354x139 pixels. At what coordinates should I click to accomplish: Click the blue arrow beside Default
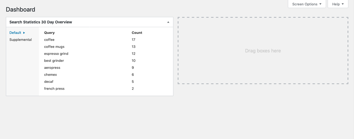coord(24,33)
